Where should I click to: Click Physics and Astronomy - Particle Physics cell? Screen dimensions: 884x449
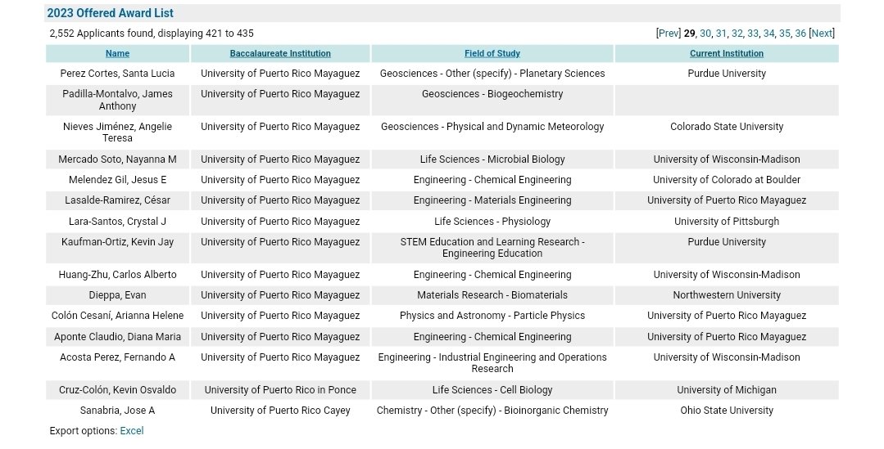492,316
